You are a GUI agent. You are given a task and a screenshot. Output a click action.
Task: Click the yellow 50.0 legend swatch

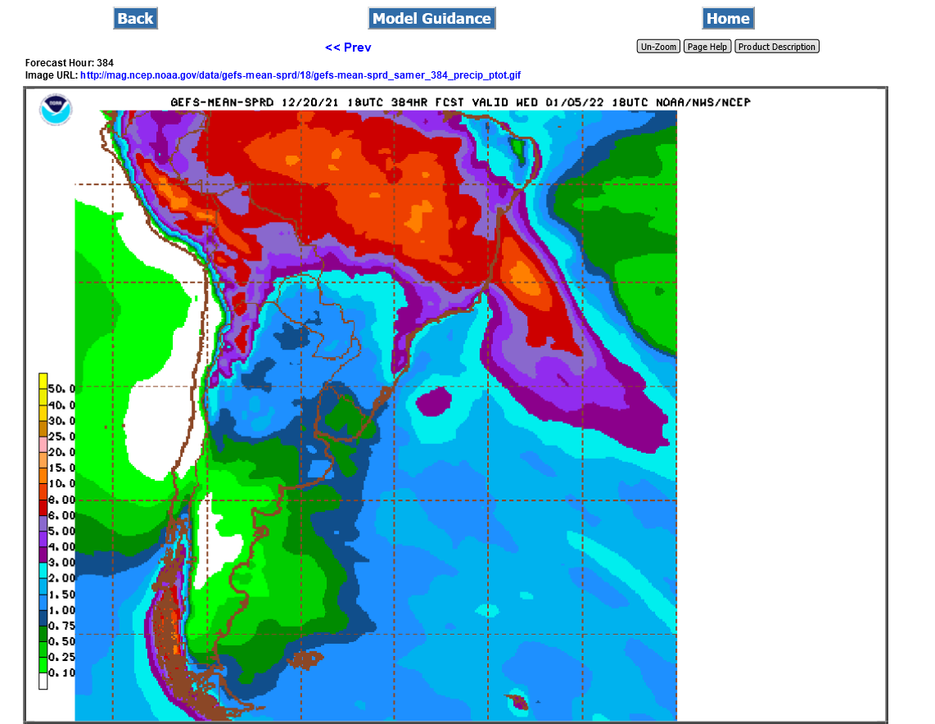point(43,381)
